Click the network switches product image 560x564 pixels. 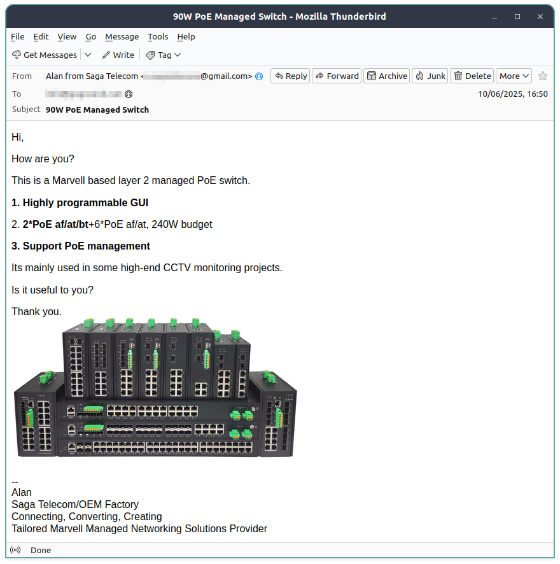point(155,388)
